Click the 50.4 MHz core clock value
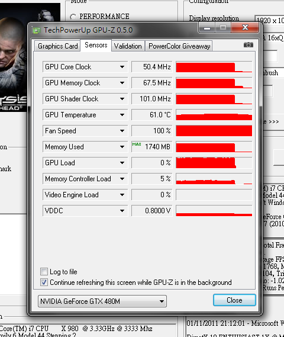 (x=152, y=67)
